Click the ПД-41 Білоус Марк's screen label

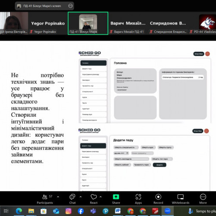tap(42, 6)
